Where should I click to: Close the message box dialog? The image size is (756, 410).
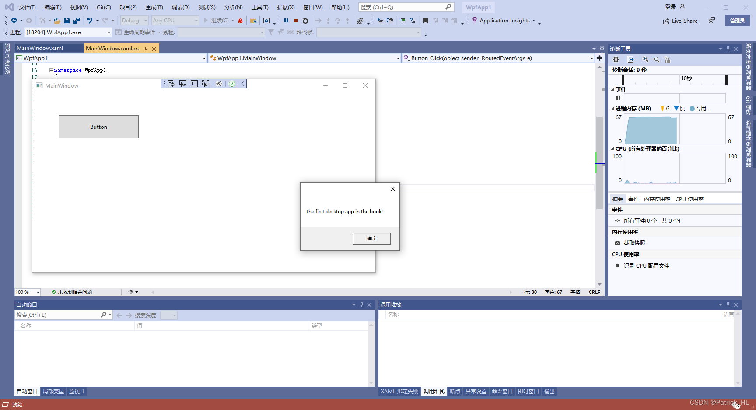click(x=393, y=189)
